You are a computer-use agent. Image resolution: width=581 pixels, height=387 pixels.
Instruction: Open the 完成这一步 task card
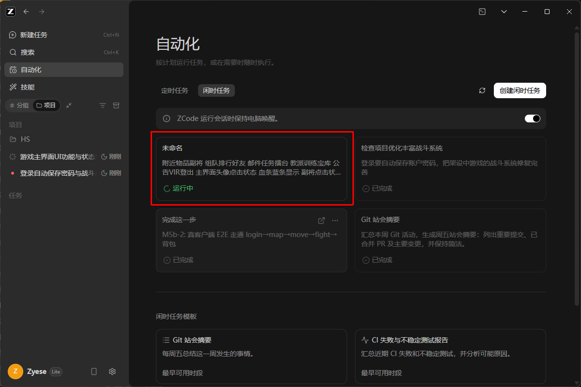(x=251, y=240)
